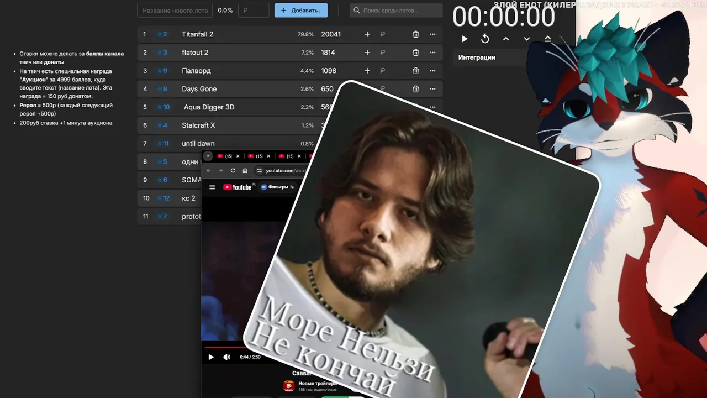Mute the YouTube video volume
The width and height of the screenshot is (707, 398).
click(x=226, y=357)
